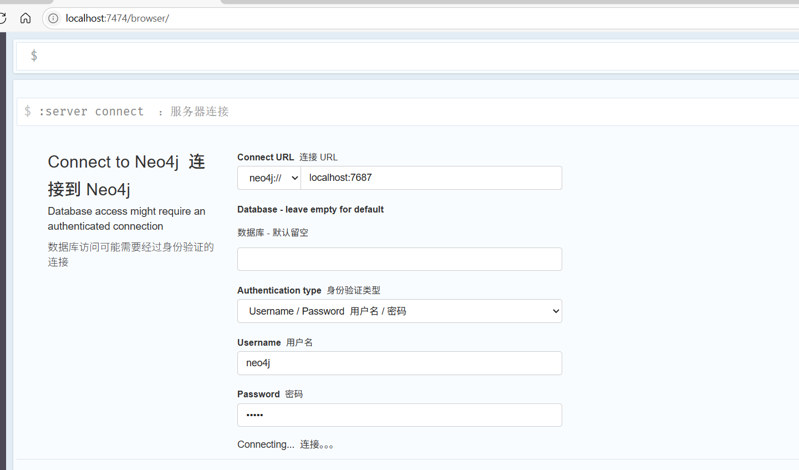Click the :server connect frame command text
799x470 pixels.
91,112
